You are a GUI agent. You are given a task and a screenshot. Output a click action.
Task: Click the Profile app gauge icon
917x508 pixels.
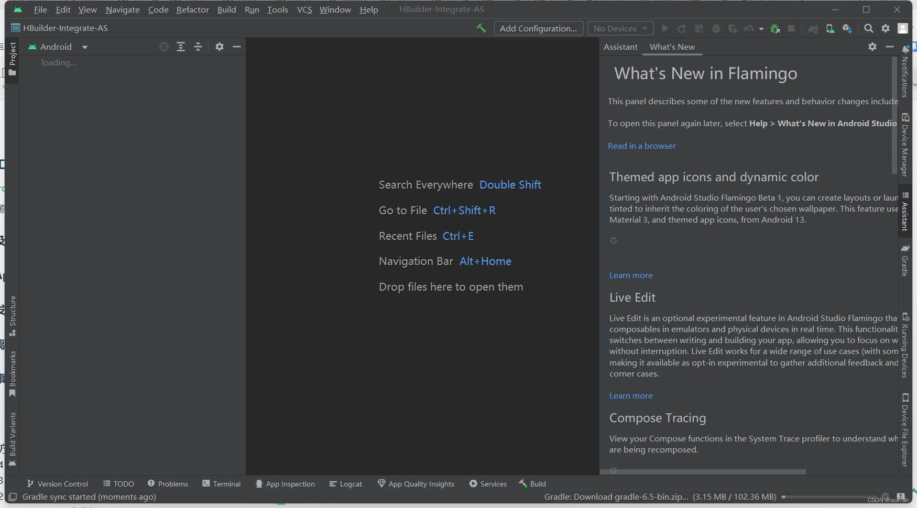pyautogui.click(x=749, y=28)
